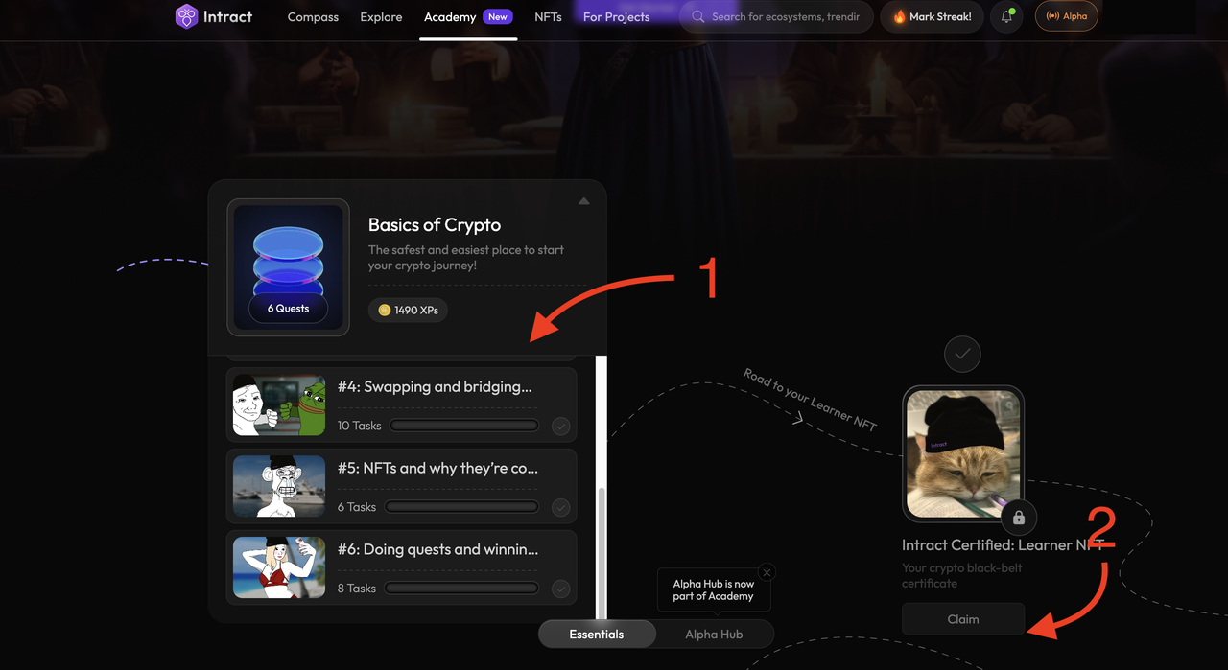Image resolution: width=1228 pixels, height=670 pixels.
Task: Click the search magnifier icon
Action: click(x=697, y=16)
